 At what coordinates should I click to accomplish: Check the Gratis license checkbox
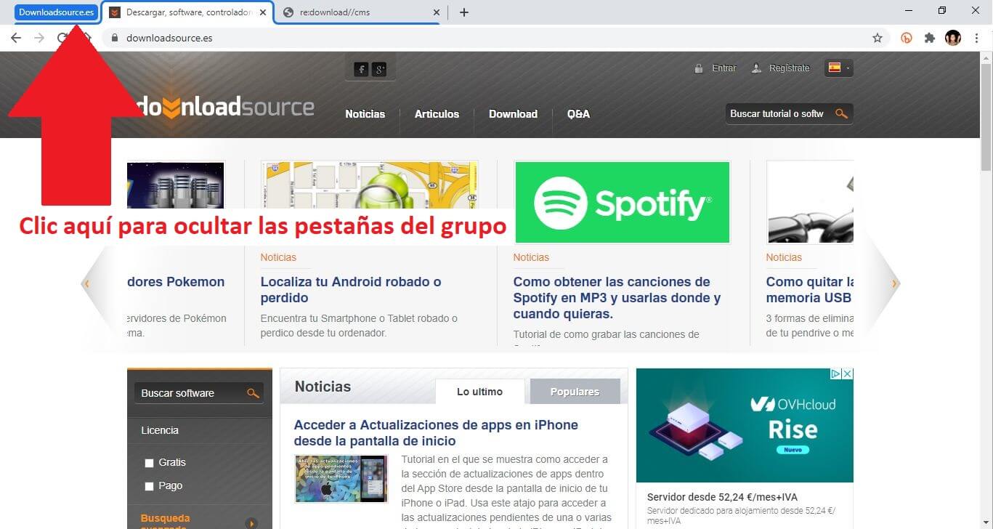click(x=150, y=463)
